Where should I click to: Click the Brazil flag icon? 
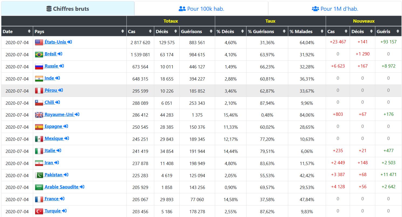click(x=39, y=54)
